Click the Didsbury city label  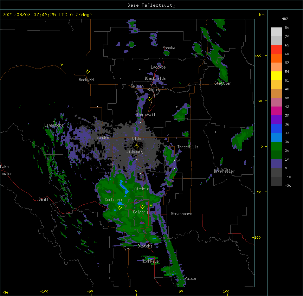coord(135,152)
